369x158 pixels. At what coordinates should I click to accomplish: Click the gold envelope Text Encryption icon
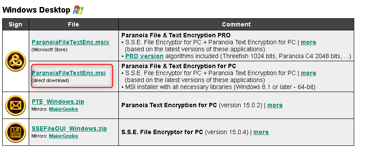[16, 105]
